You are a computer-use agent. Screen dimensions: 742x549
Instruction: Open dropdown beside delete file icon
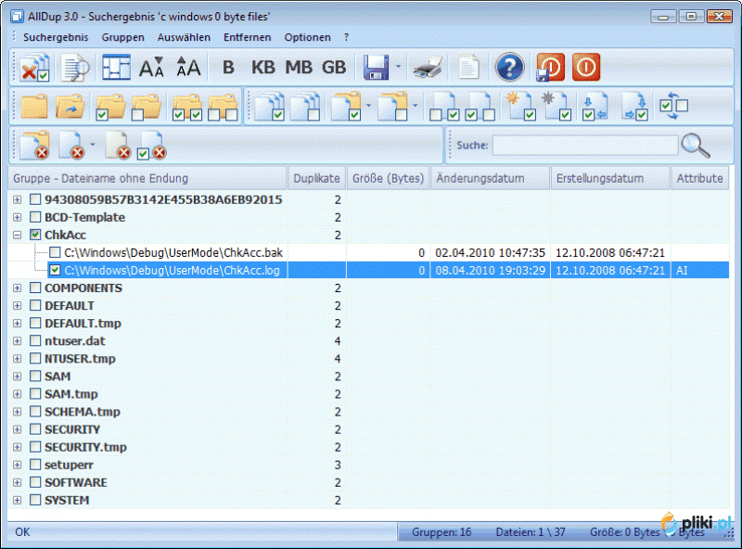click(x=92, y=145)
